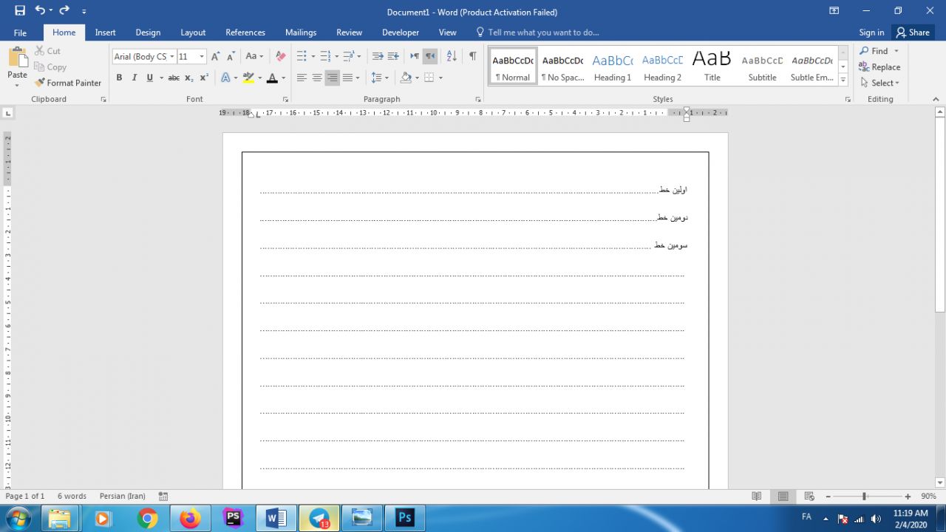Viewport: 946px width, 532px height.
Task: Open the Select dropdown in Editing
Action: pos(880,83)
